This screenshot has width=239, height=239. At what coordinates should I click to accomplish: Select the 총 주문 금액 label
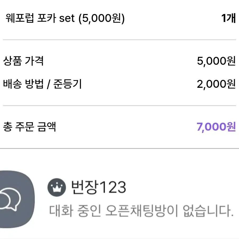(29, 127)
